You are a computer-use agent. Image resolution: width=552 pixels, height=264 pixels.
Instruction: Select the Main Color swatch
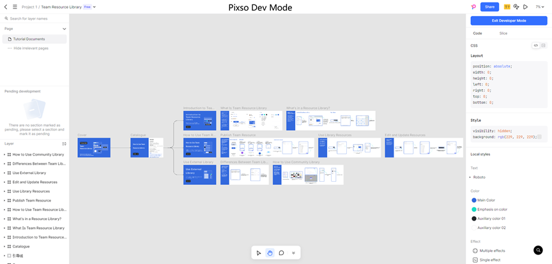click(474, 200)
